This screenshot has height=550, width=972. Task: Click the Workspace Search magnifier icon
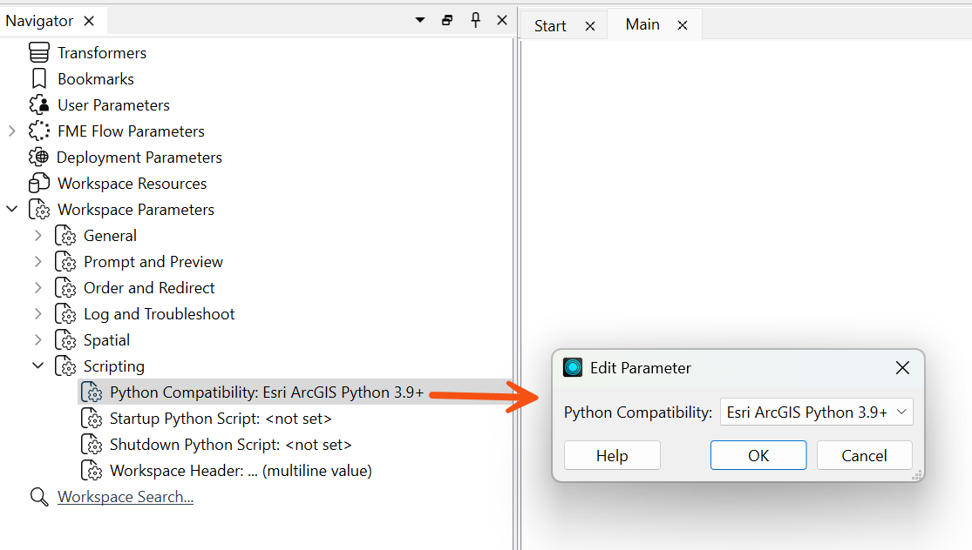click(x=39, y=497)
